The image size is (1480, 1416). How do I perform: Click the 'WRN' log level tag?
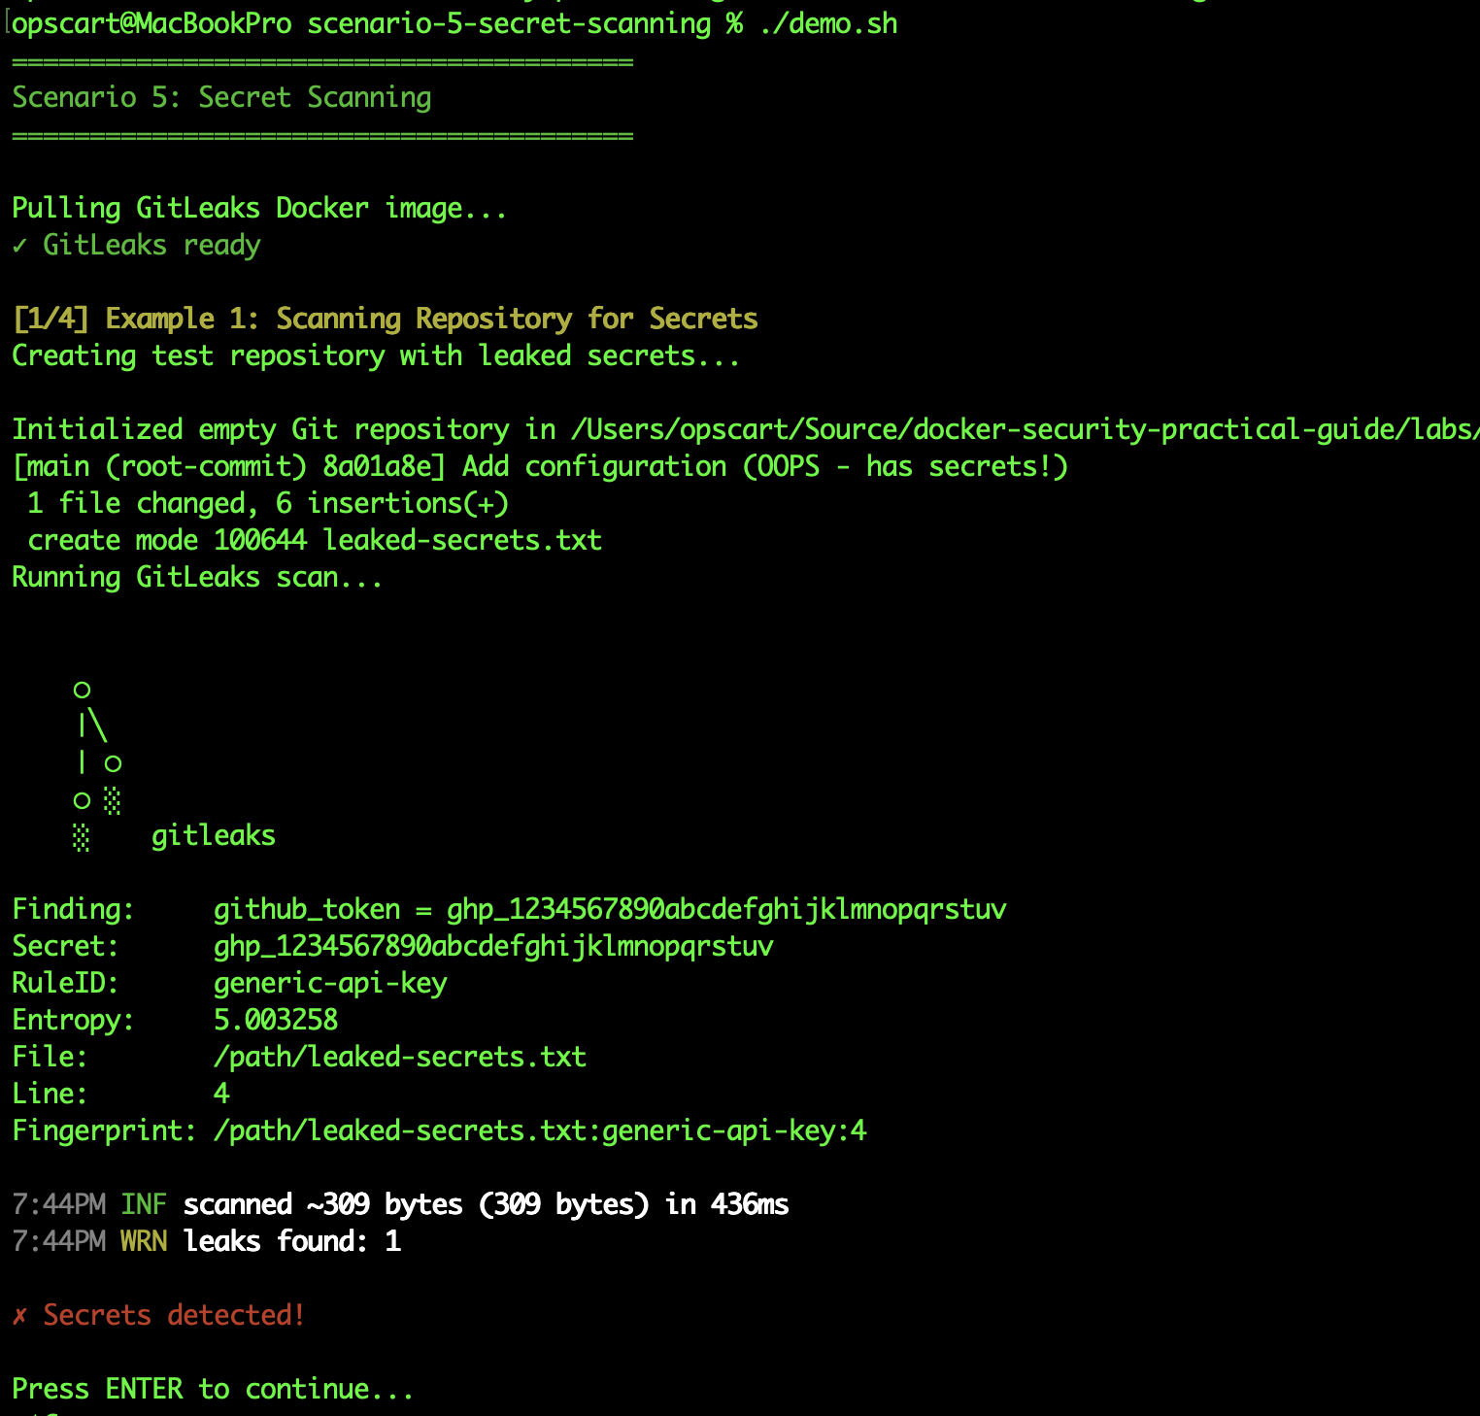click(144, 1241)
